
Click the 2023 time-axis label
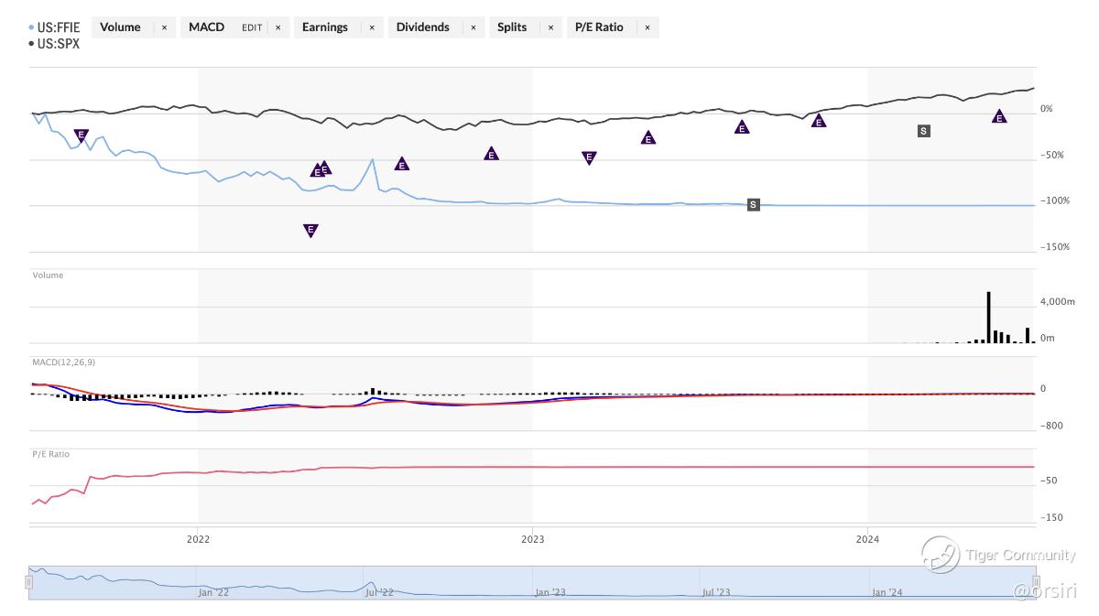532,539
